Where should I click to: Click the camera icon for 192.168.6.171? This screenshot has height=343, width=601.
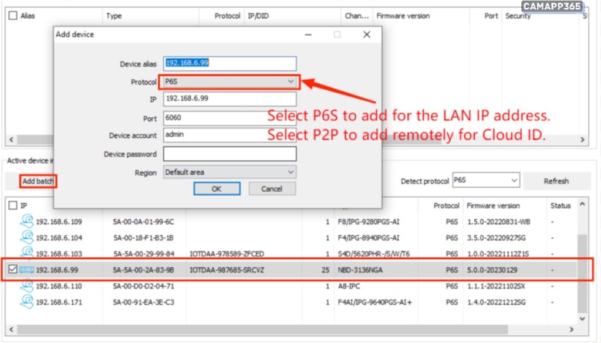tap(27, 302)
